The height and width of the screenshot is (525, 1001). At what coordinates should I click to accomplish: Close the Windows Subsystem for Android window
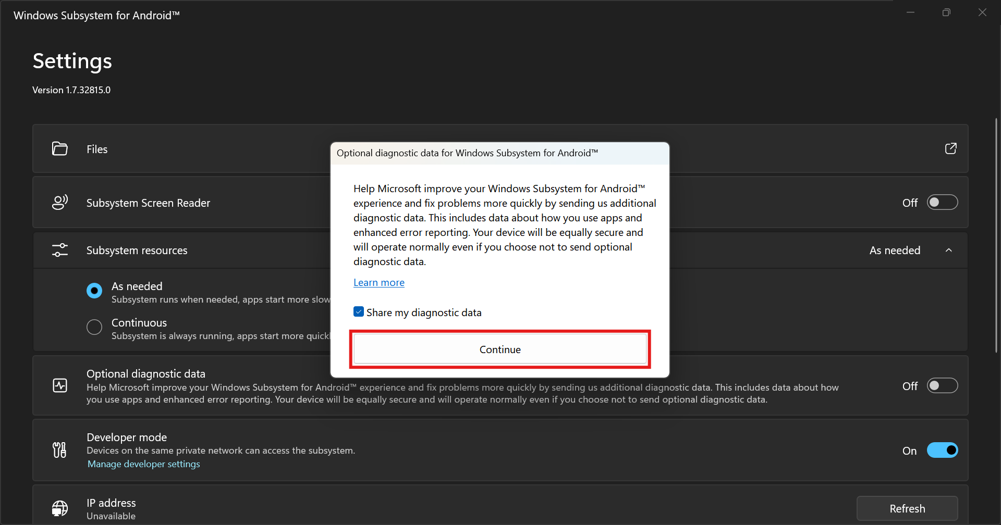(982, 12)
